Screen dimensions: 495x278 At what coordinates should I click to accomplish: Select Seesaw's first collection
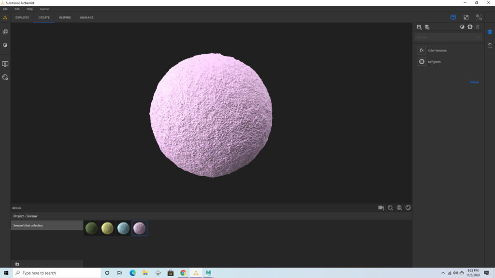pos(47,225)
